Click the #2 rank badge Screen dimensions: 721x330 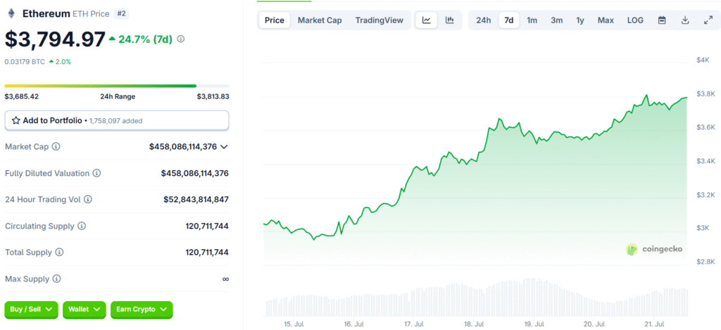click(x=121, y=14)
